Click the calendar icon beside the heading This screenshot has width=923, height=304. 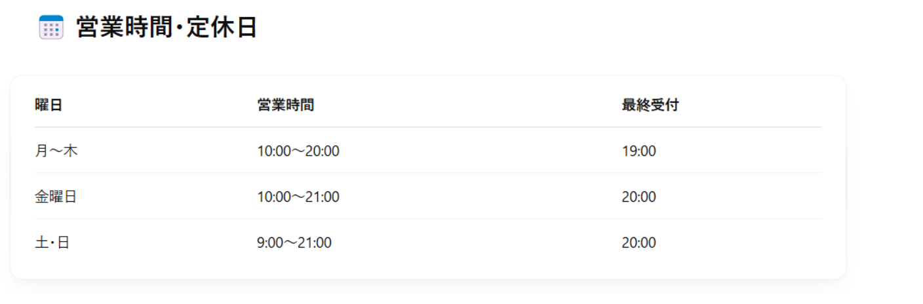51,28
